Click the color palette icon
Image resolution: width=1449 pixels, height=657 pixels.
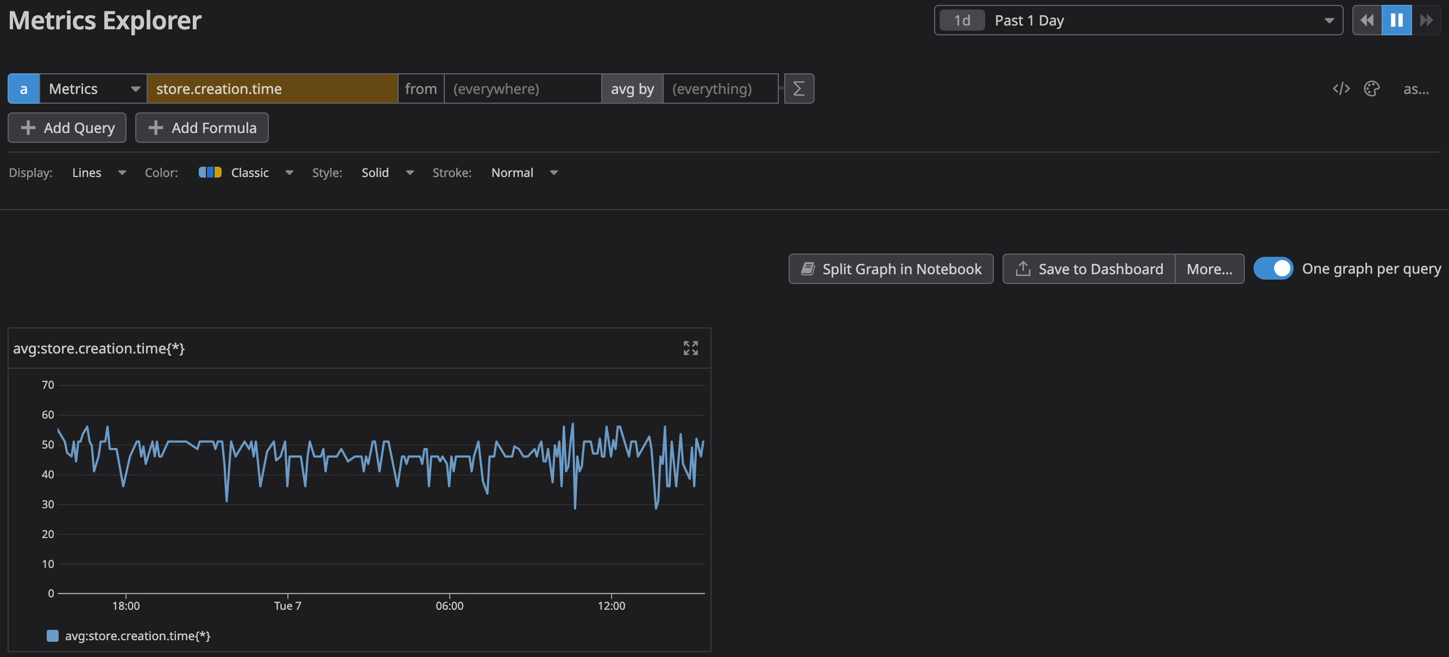[1371, 89]
